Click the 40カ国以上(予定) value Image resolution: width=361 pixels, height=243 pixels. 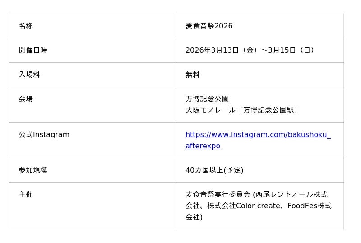click(214, 170)
